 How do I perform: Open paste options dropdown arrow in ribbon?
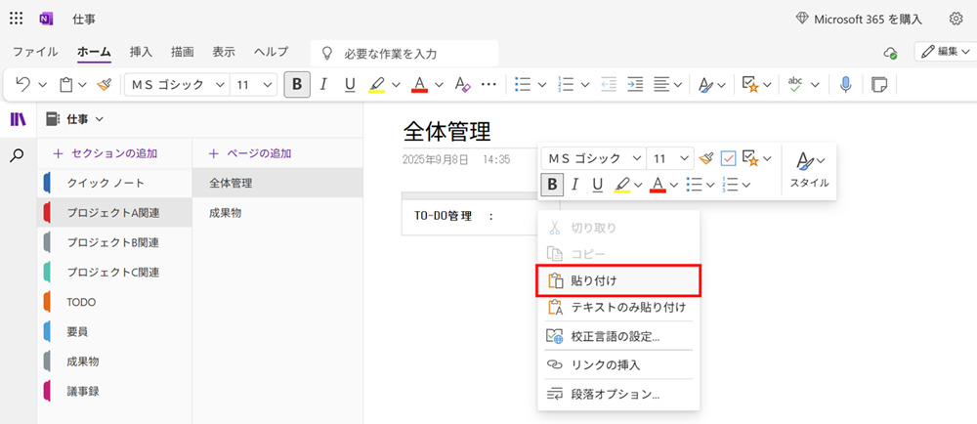(x=82, y=85)
